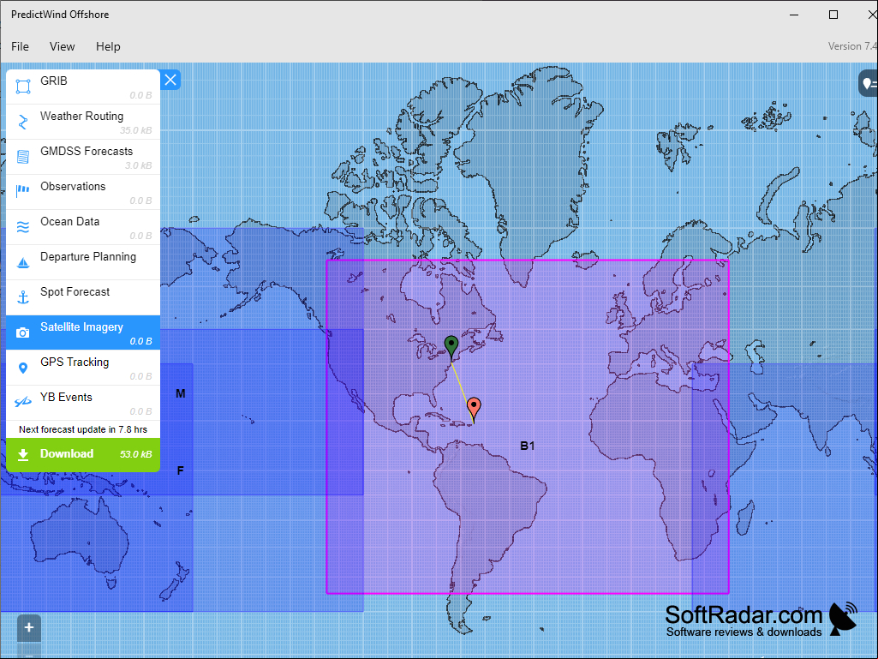
Task: Select YB Events
Action: (x=83, y=403)
